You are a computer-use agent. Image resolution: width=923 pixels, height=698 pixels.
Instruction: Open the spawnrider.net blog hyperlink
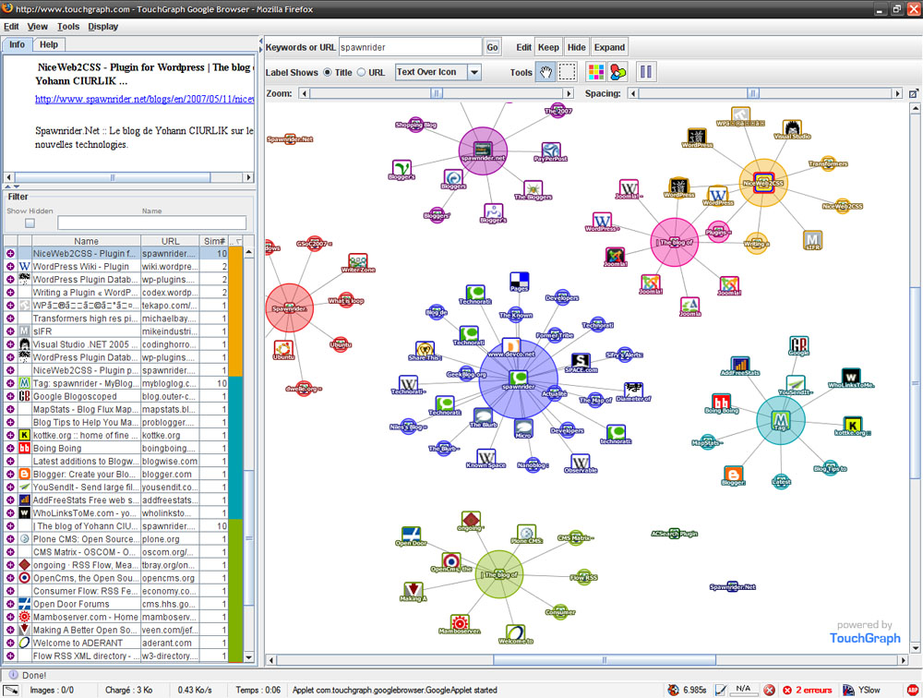[144, 99]
